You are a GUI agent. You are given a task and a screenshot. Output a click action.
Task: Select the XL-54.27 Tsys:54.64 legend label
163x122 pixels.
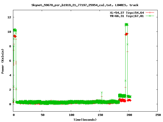(x=127, y=13)
